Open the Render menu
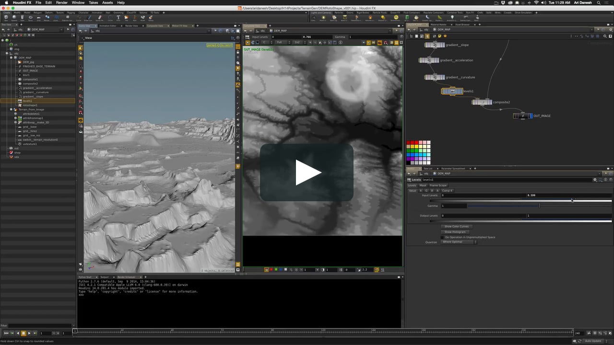This screenshot has height=345, width=614. pyautogui.click(x=62, y=2)
